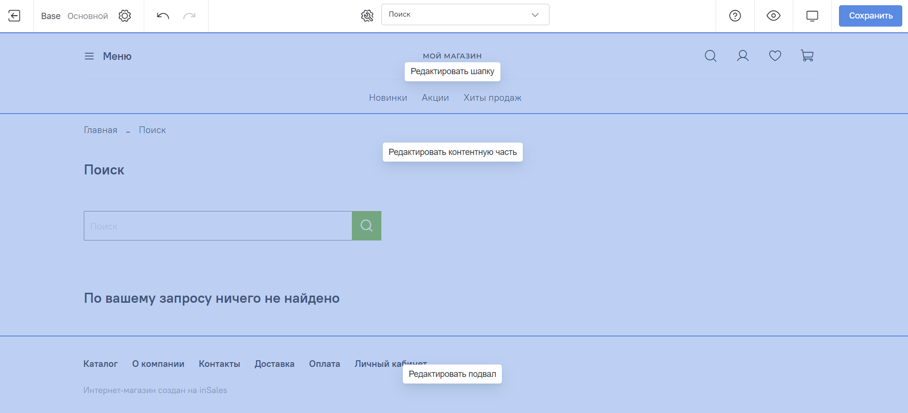Click the green search submit button

[x=367, y=226]
